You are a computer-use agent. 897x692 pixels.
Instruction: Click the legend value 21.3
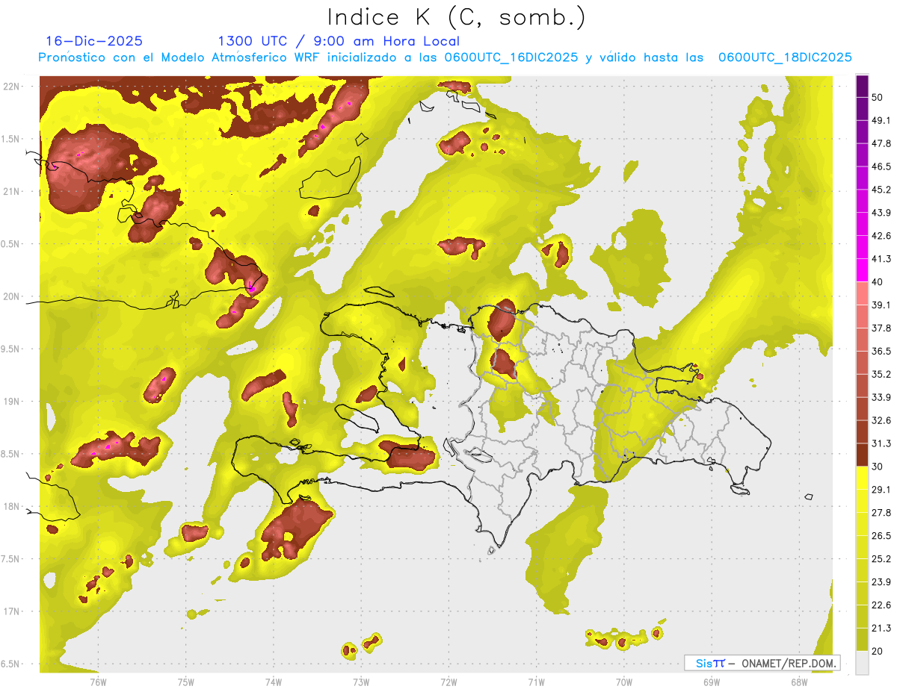(881, 629)
